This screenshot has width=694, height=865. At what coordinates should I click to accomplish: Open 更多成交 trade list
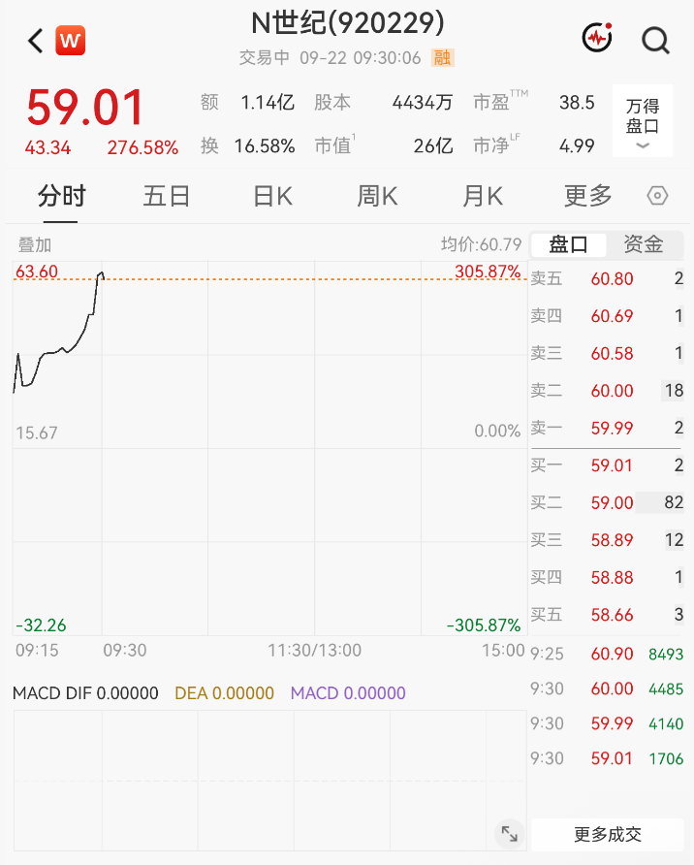click(608, 834)
